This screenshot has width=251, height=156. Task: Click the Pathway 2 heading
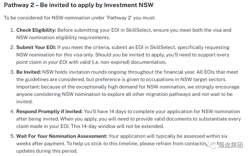pyautogui.click(x=79, y=5)
